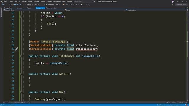Click the Open file folder icon

tap(13, 5)
